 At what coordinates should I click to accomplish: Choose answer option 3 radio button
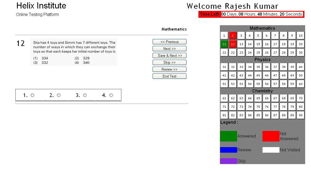[85, 95]
